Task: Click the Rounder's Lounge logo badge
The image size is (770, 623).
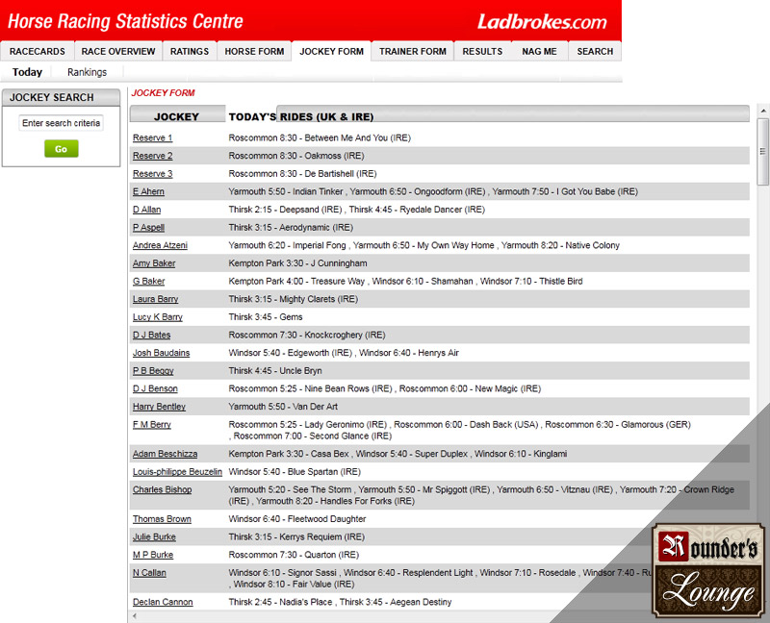Action: pyautogui.click(x=708, y=569)
